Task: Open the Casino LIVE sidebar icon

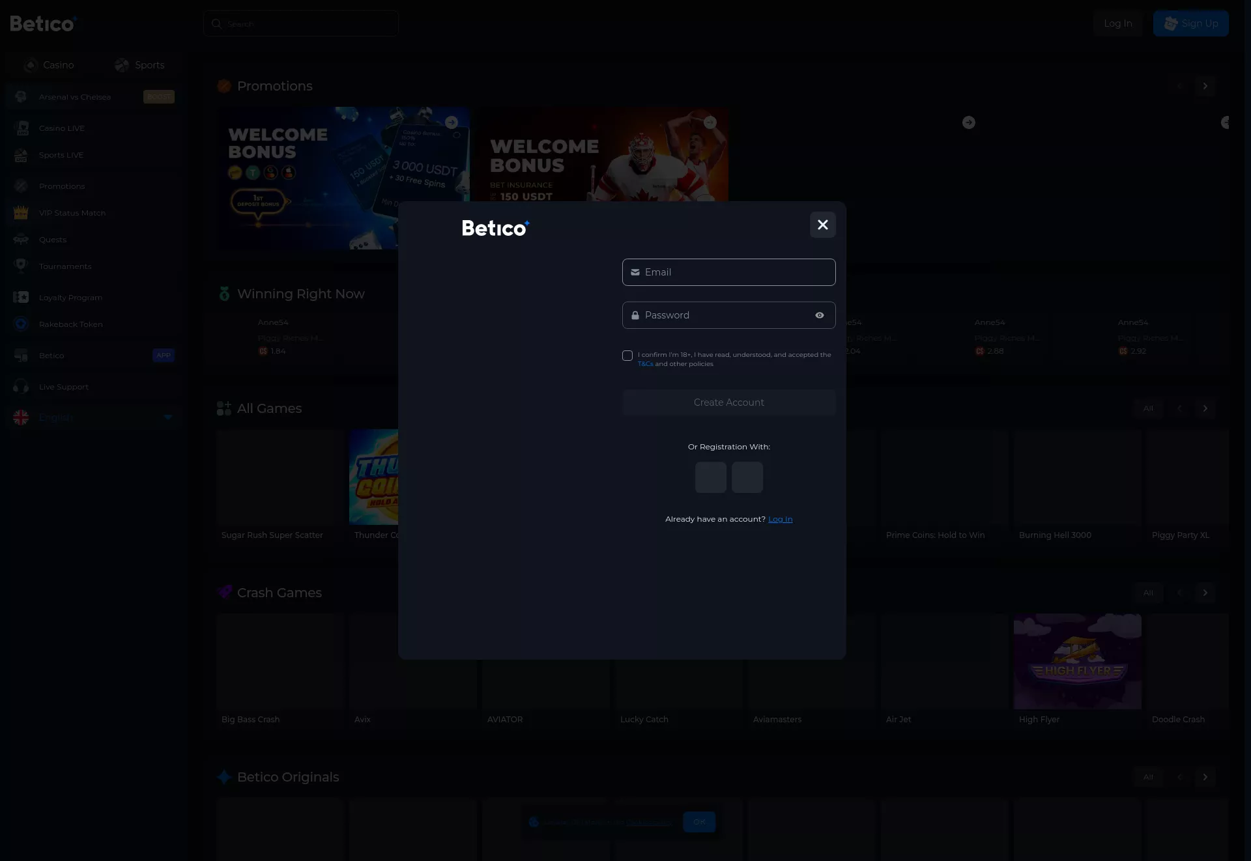Action: coord(21,128)
